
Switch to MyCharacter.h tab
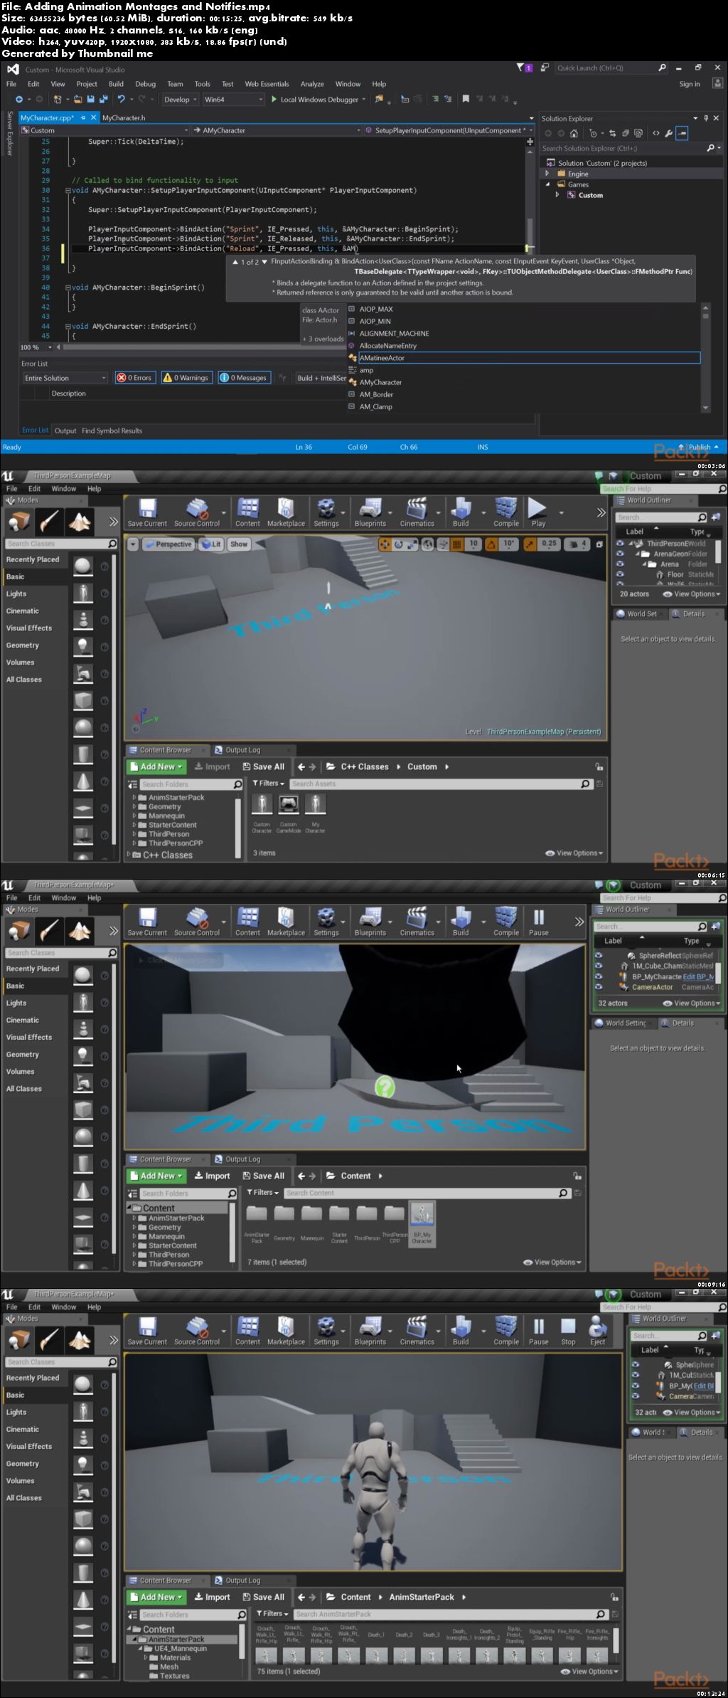[x=124, y=118]
